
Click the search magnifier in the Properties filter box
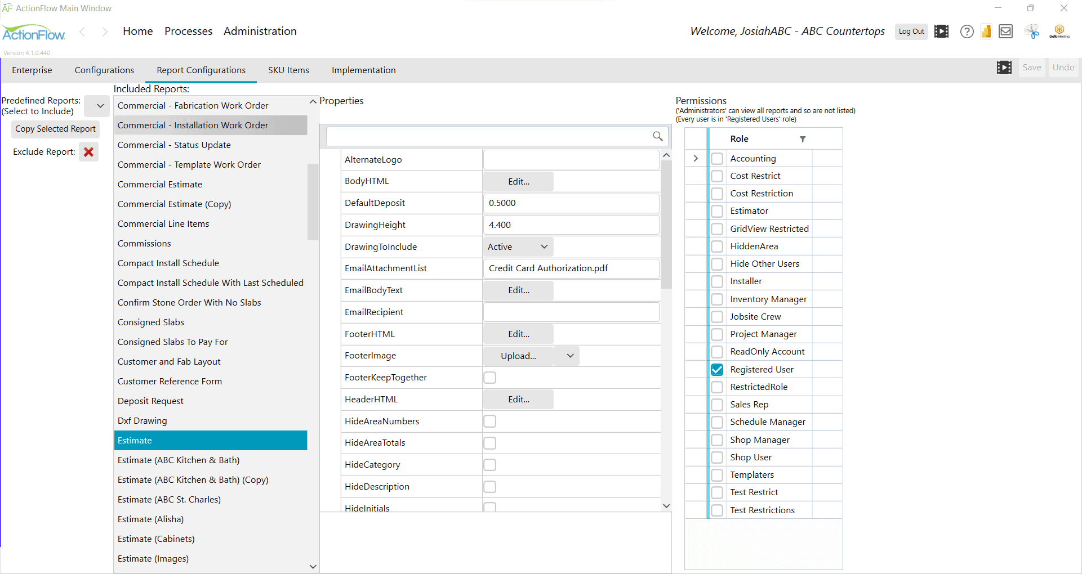657,136
